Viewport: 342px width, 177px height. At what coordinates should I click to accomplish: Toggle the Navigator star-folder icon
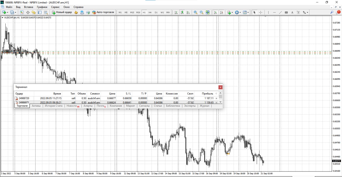[34, 12]
